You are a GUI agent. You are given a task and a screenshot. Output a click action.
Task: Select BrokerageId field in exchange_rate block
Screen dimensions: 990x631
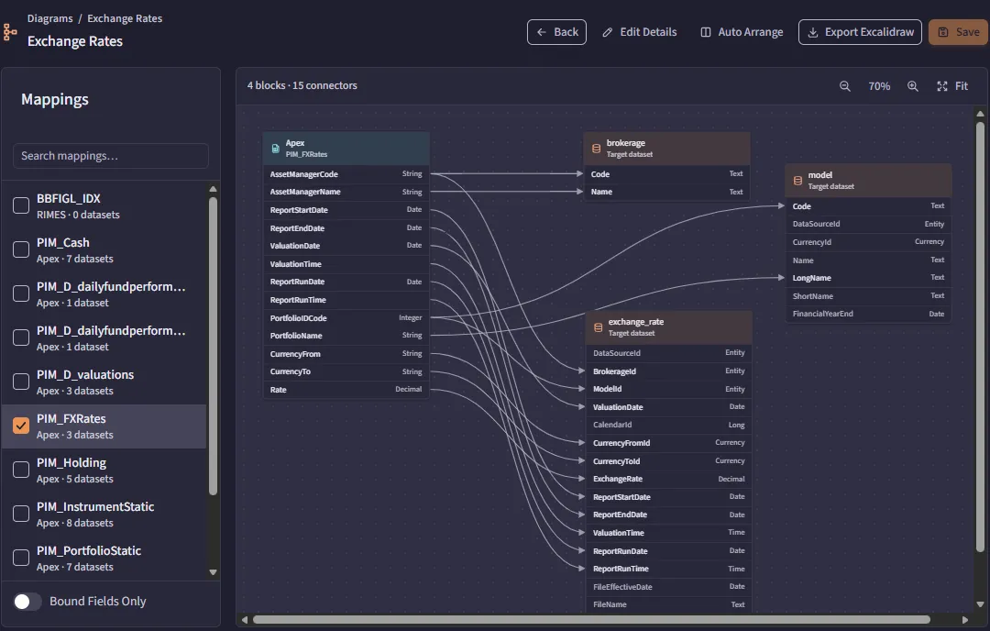(668, 371)
